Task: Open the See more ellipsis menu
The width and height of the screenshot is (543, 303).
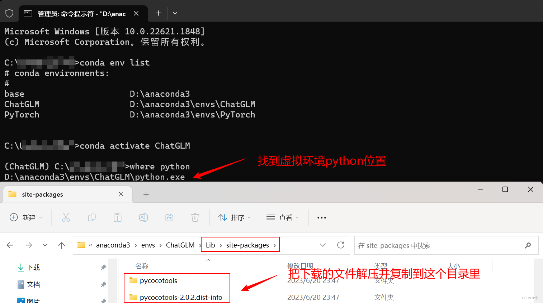Action: (322, 217)
